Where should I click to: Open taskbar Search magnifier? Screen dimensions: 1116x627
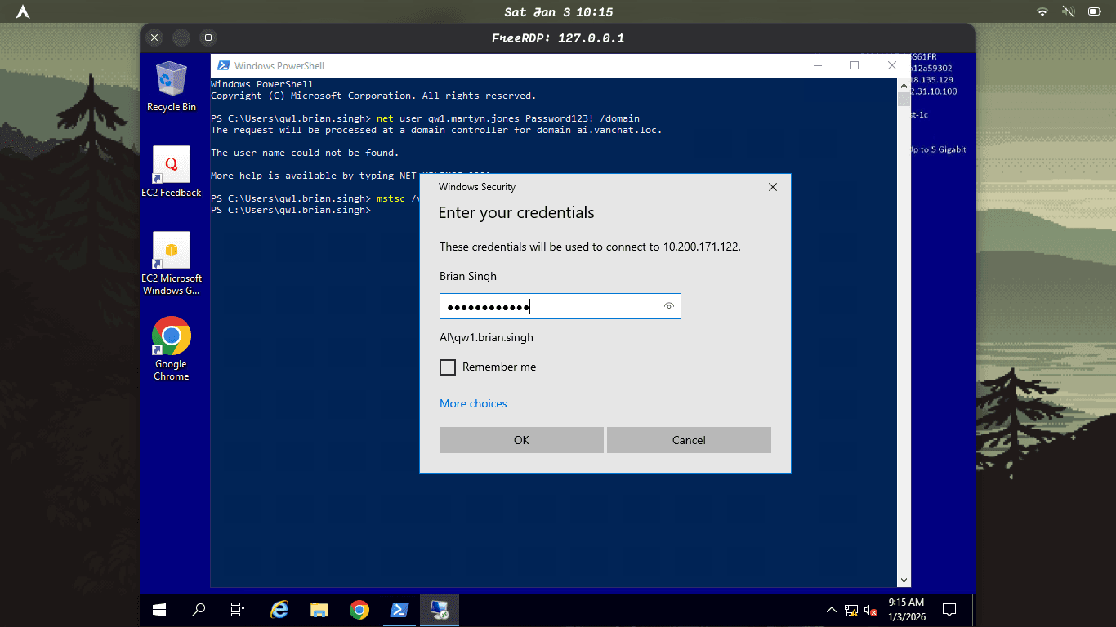[x=199, y=610]
